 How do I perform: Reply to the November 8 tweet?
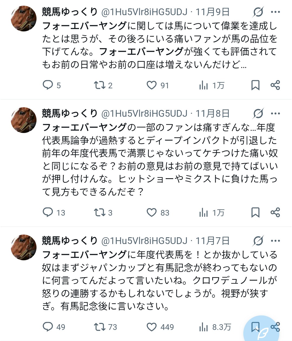pyautogui.click(x=48, y=212)
